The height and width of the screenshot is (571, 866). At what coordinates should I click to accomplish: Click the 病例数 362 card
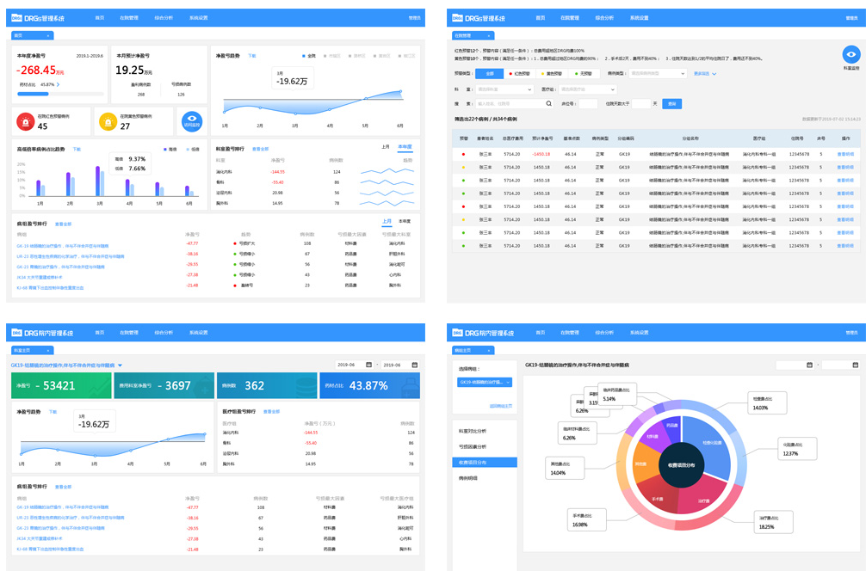(267, 385)
